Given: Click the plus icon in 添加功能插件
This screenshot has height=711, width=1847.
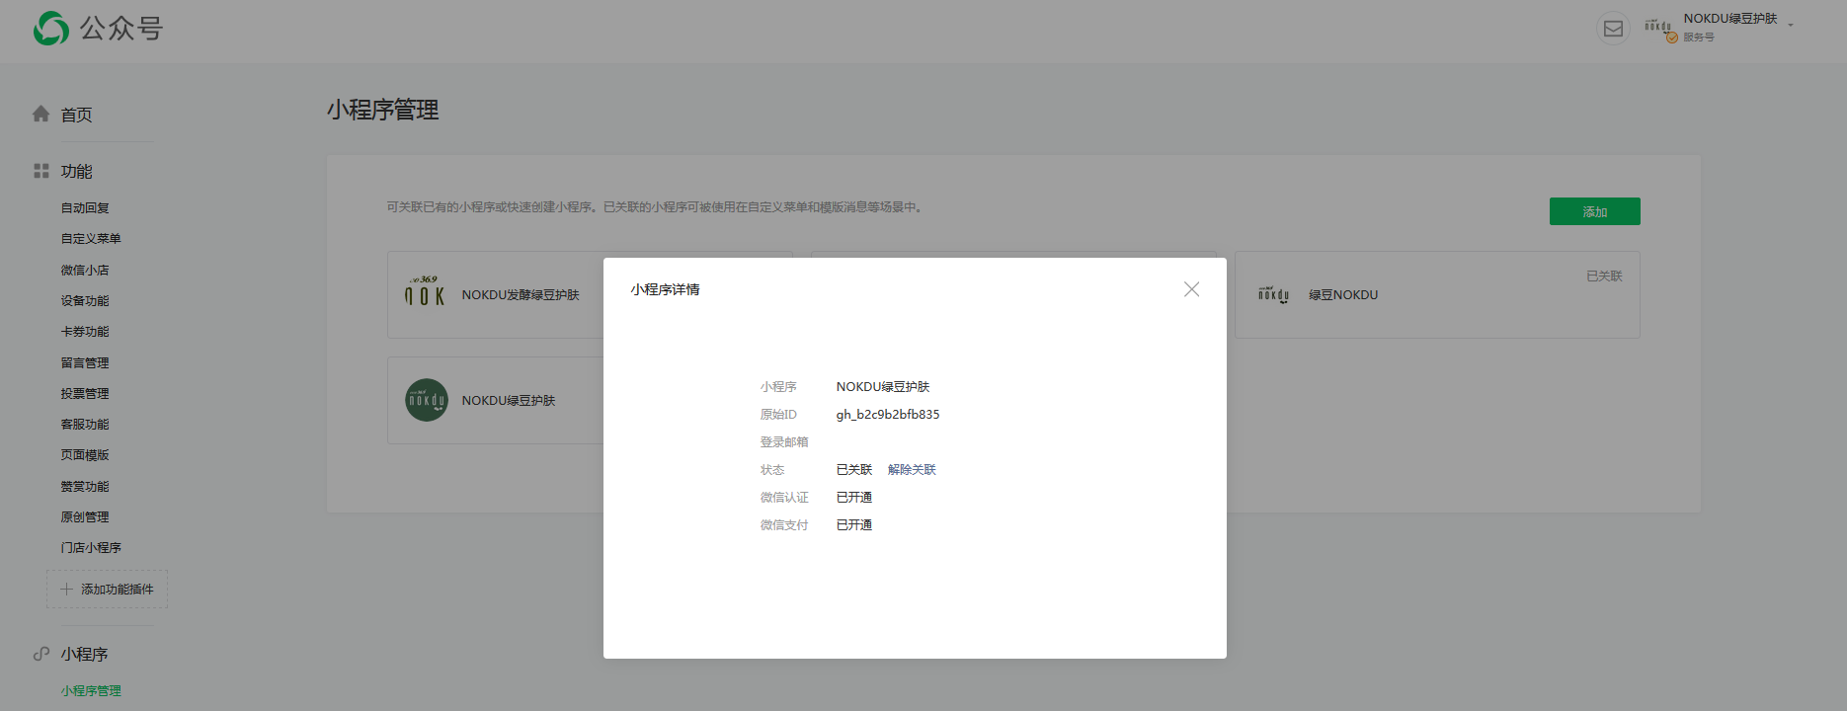Looking at the screenshot, I should click(66, 589).
